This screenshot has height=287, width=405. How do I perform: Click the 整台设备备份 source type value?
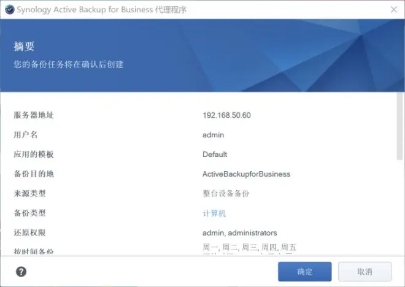(x=226, y=193)
